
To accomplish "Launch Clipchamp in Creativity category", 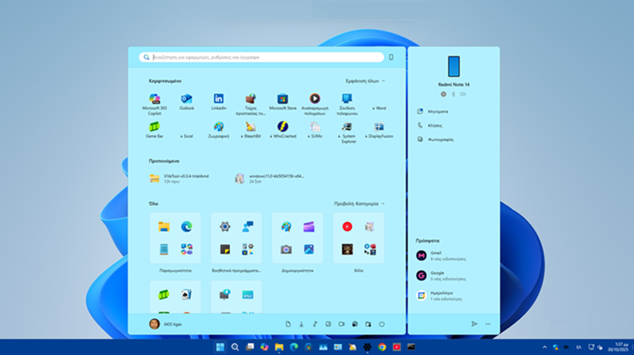I will (309, 227).
